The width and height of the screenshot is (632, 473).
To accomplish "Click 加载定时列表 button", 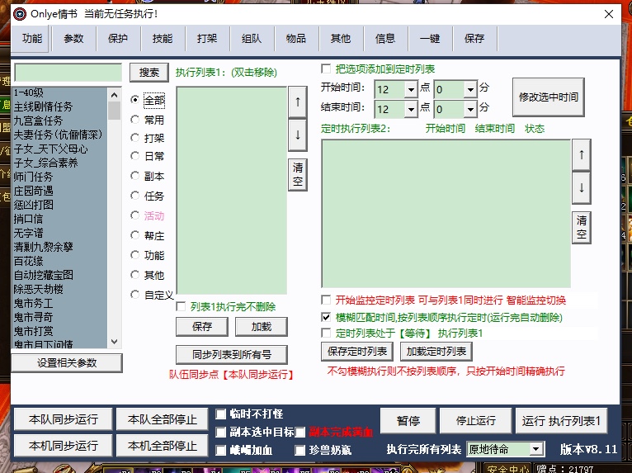I will tap(436, 352).
